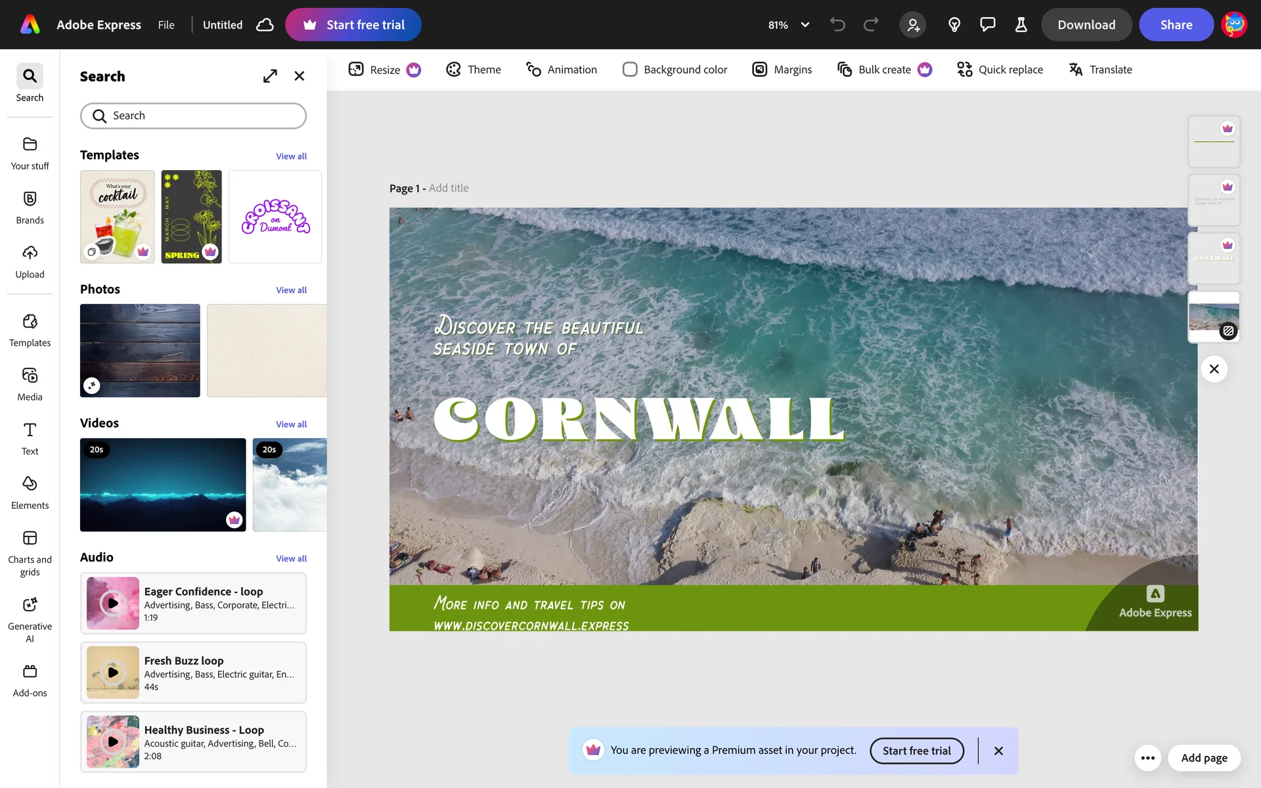The width and height of the screenshot is (1261, 788).
Task: Open the comments speech bubble icon
Action: pyautogui.click(x=987, y=25)
